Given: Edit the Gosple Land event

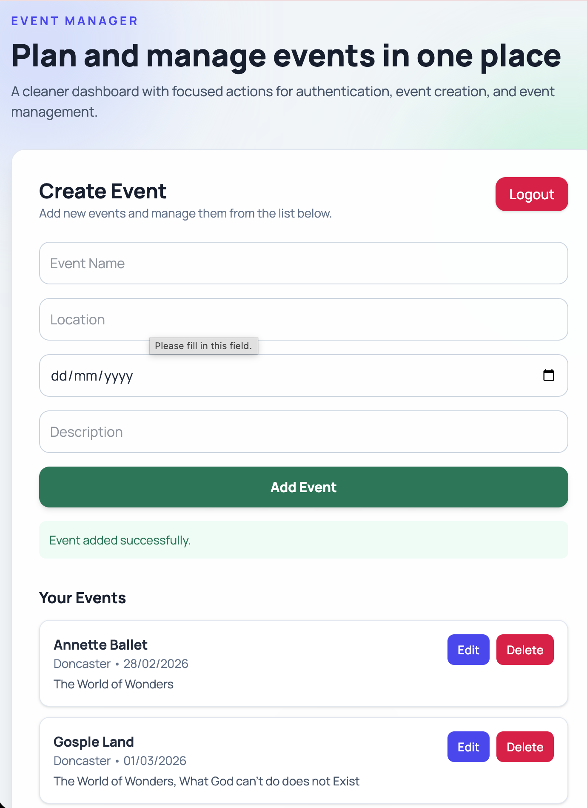Looking at the screenshot, I should pos(468,747).
